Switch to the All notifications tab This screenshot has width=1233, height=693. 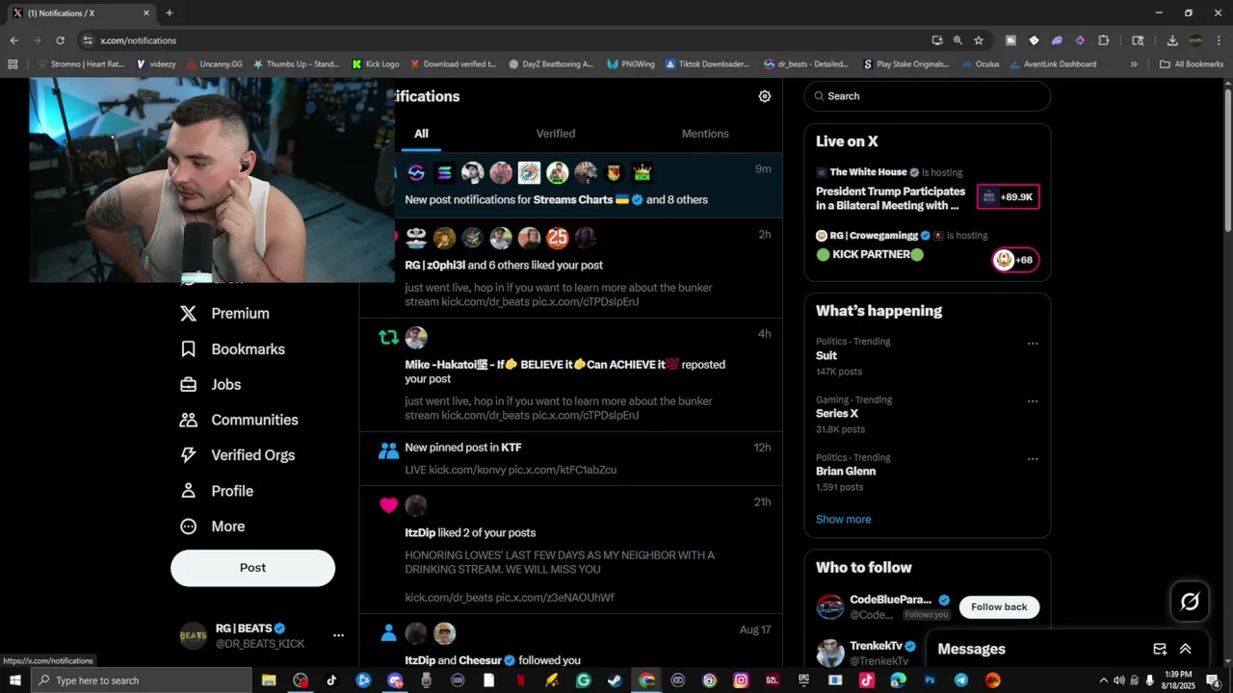421,134
